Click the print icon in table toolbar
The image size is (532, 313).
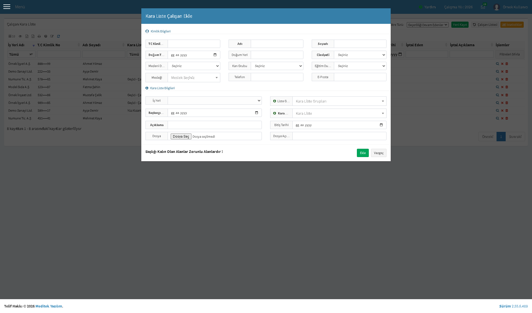click(x=39, y=36)
